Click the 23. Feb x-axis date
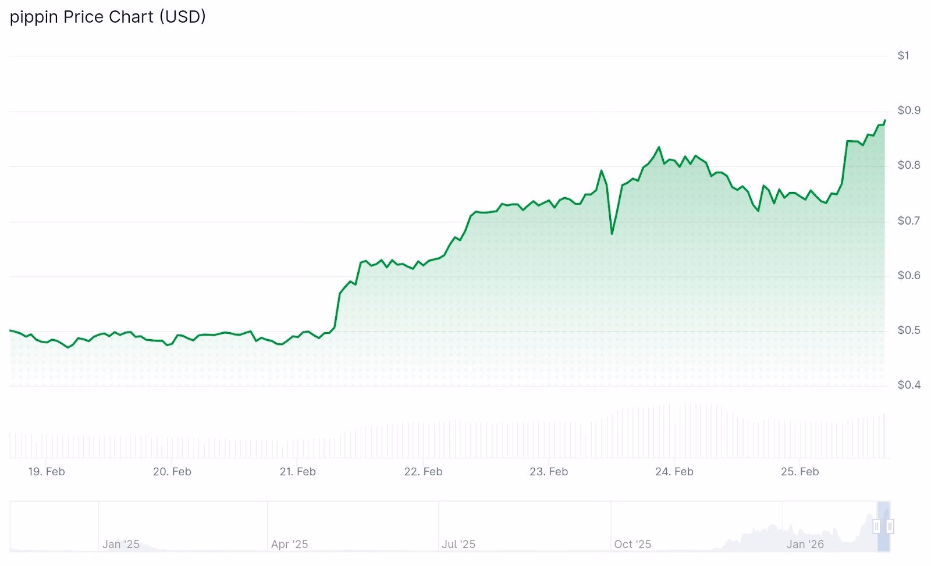 point(549,472)
